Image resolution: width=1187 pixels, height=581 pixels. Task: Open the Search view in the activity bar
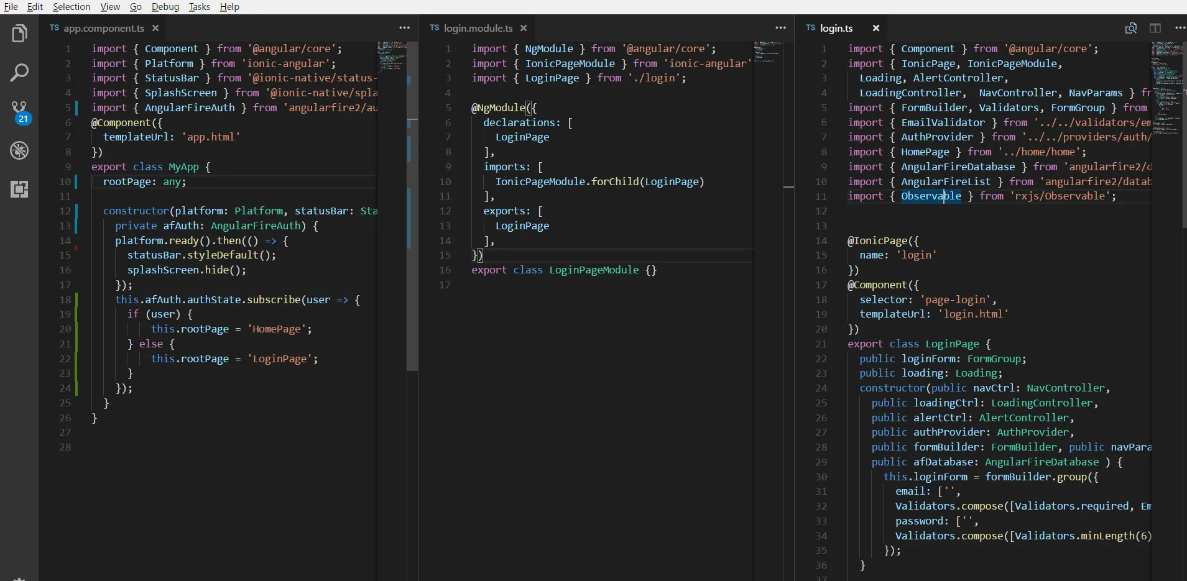19,73
